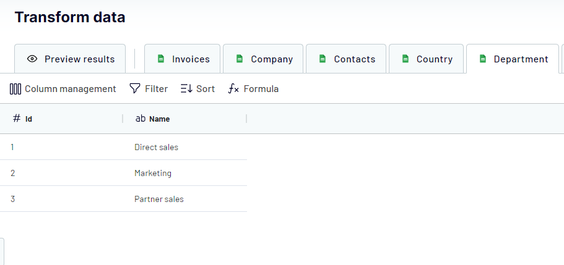The image size is (564, 265).
Task: Switch to the Invoices tab
Action: [x=190, y=59]
